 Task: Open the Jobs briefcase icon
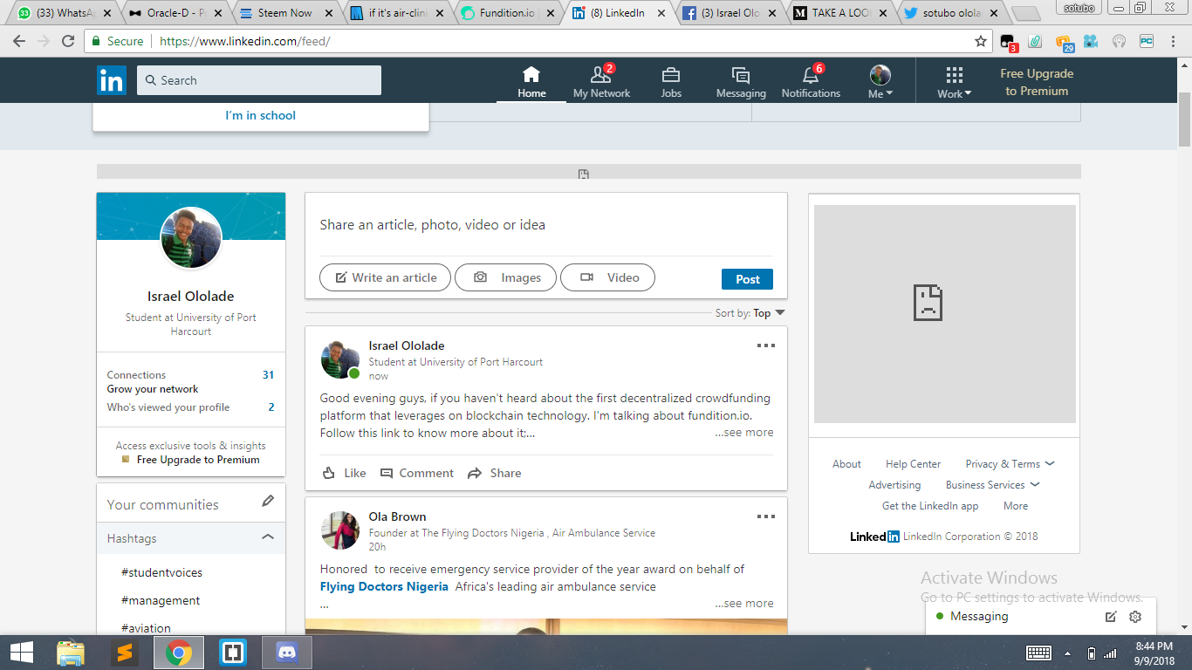671,81
